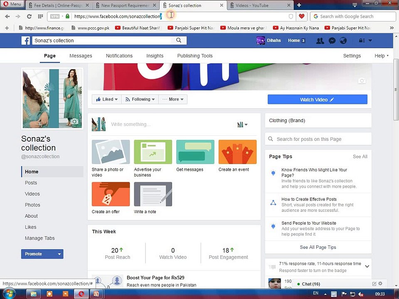Open the Publishing Tools tab
This screenshot has width=399, height=299.
coord(195,56)
